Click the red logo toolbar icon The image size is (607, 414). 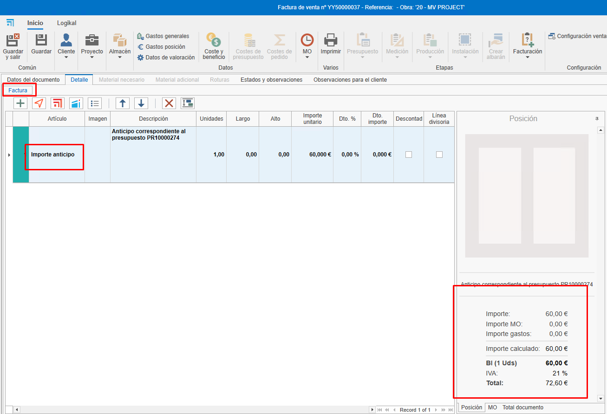(58, 103)
